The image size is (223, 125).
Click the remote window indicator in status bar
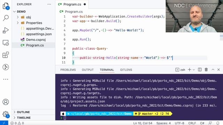pyautogui.click(x=4, y=123)
